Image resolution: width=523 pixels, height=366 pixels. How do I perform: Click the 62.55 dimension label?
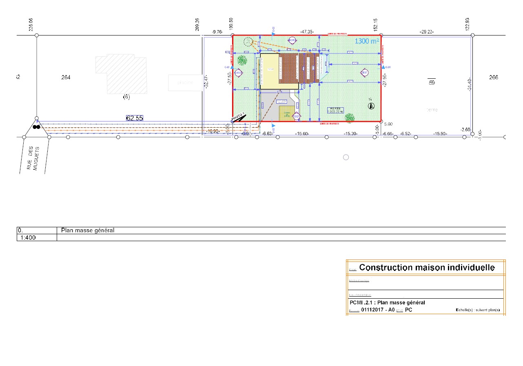coord(135,118)
